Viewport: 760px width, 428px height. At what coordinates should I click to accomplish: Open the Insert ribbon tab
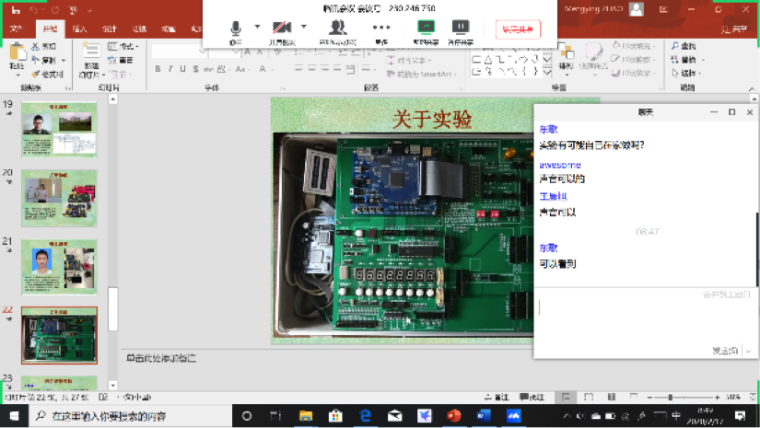81,29
